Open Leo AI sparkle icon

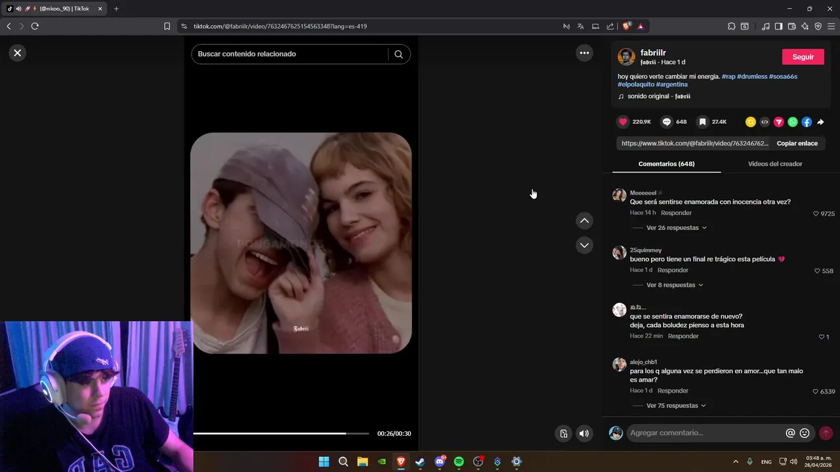point(805,26)
